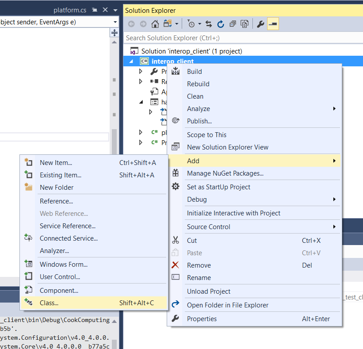Screen dimensions: 363x349
Task: Close the platform.cs editor tab
Action: [x=105, y=10]
